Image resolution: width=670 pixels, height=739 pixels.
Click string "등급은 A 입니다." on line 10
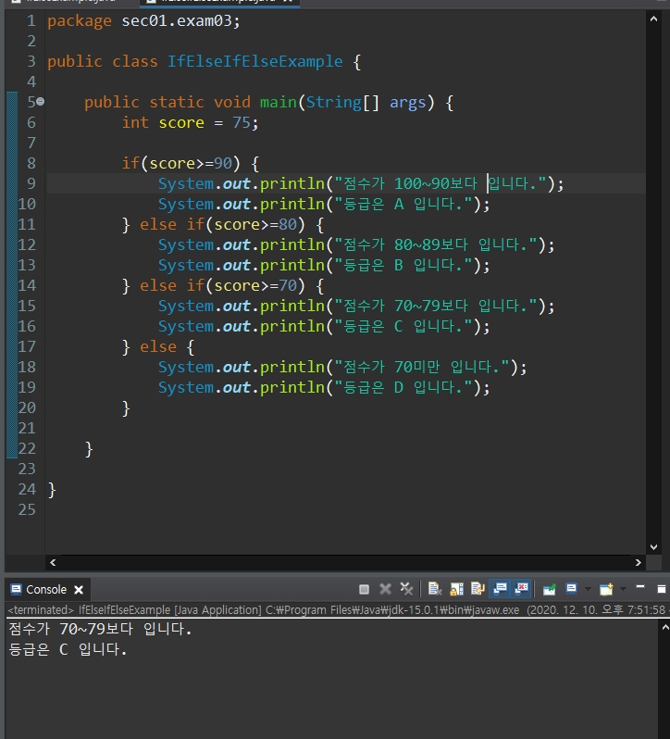(403, 204)
